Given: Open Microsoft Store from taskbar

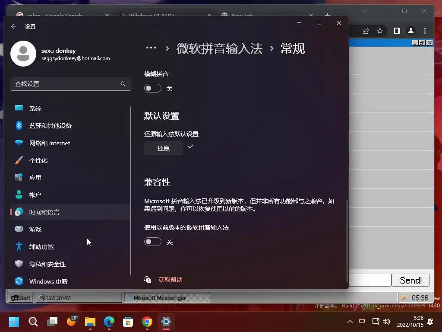Looking at the screenshot, I should pos(128,322).
